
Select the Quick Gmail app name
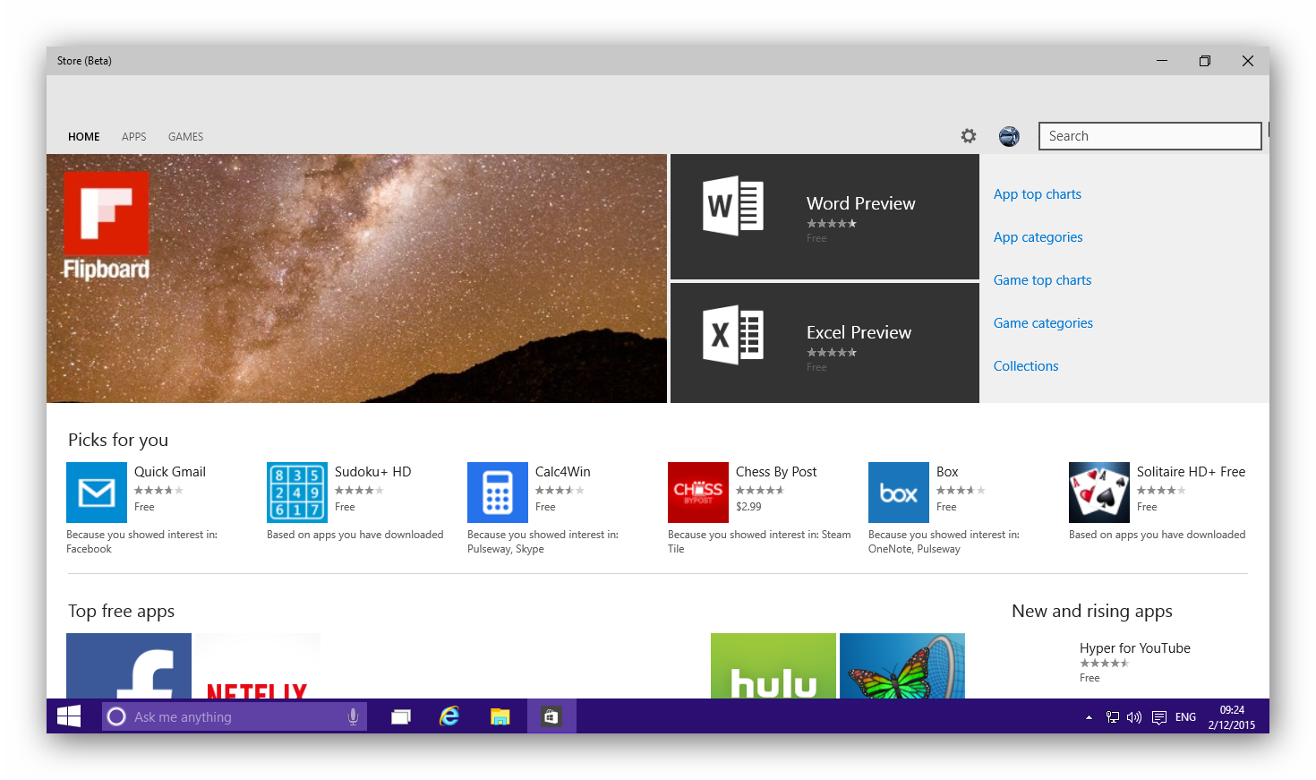170,472
